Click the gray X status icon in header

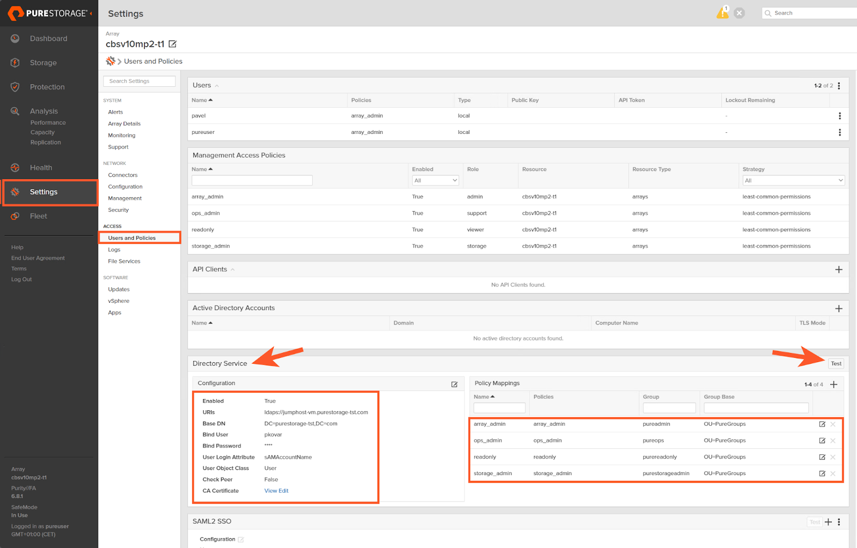(739, 13)
